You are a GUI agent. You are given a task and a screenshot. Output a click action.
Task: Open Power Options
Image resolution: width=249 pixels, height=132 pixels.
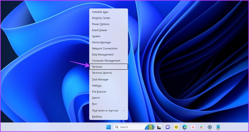click(x=109, y=24)
